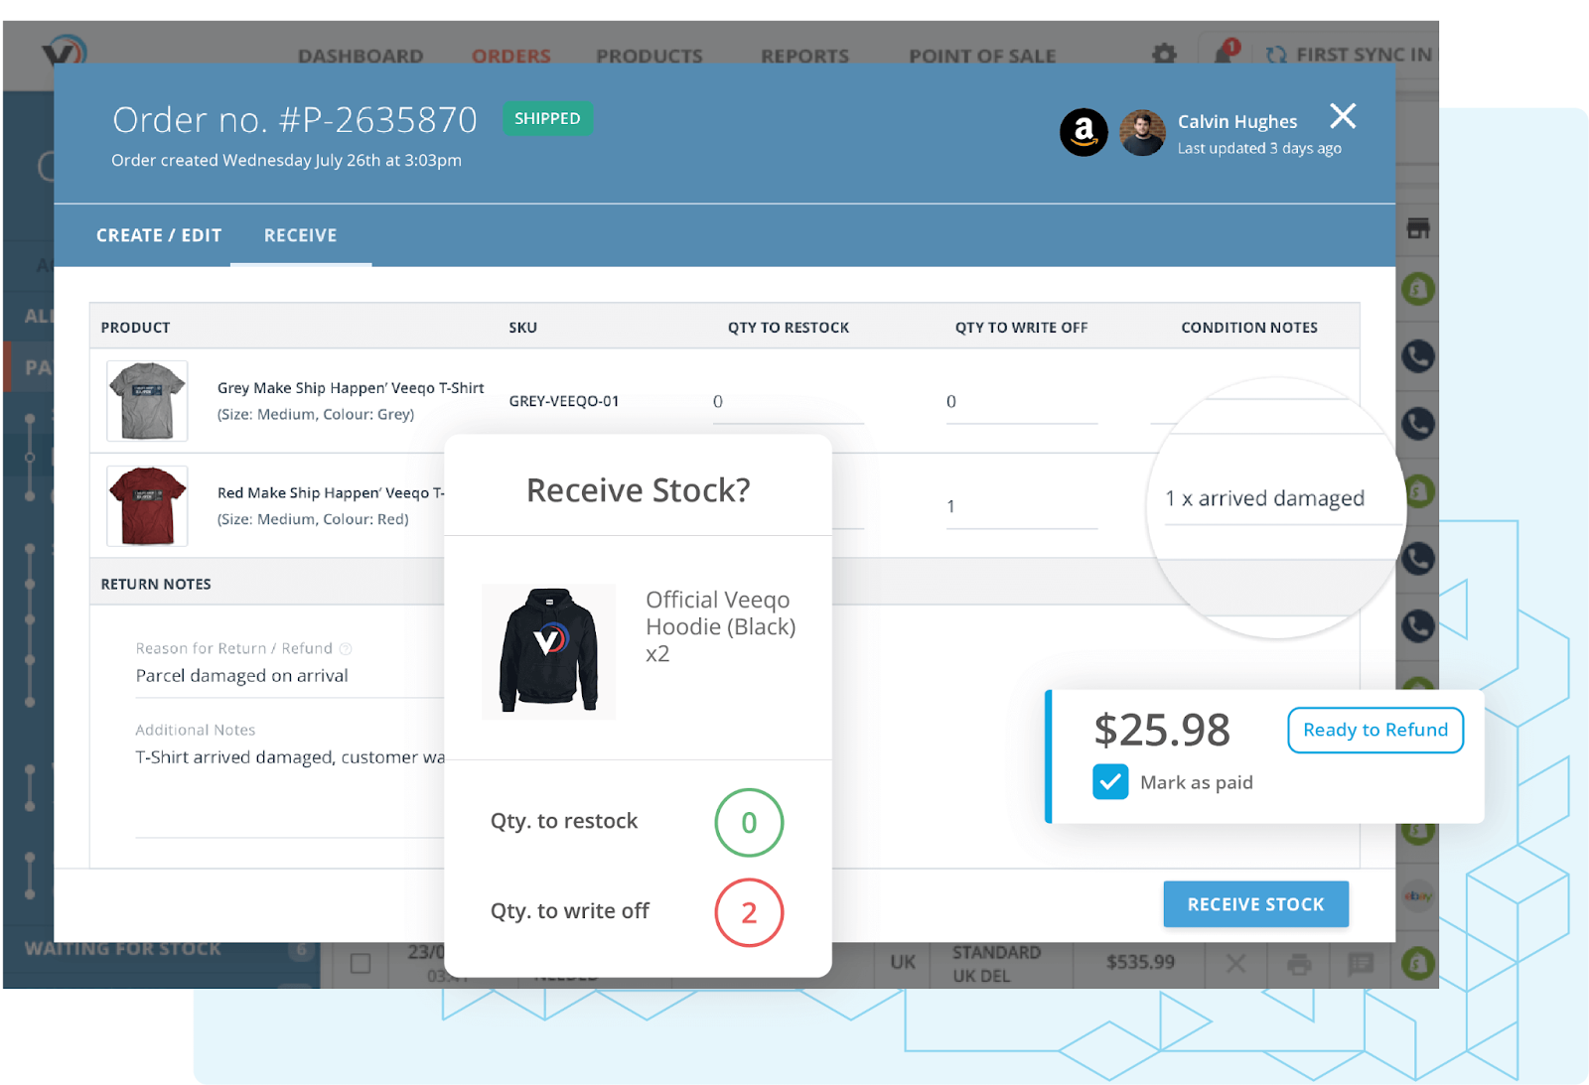
Task: Click the store icon in background orders list
Action: (1418, 228)
